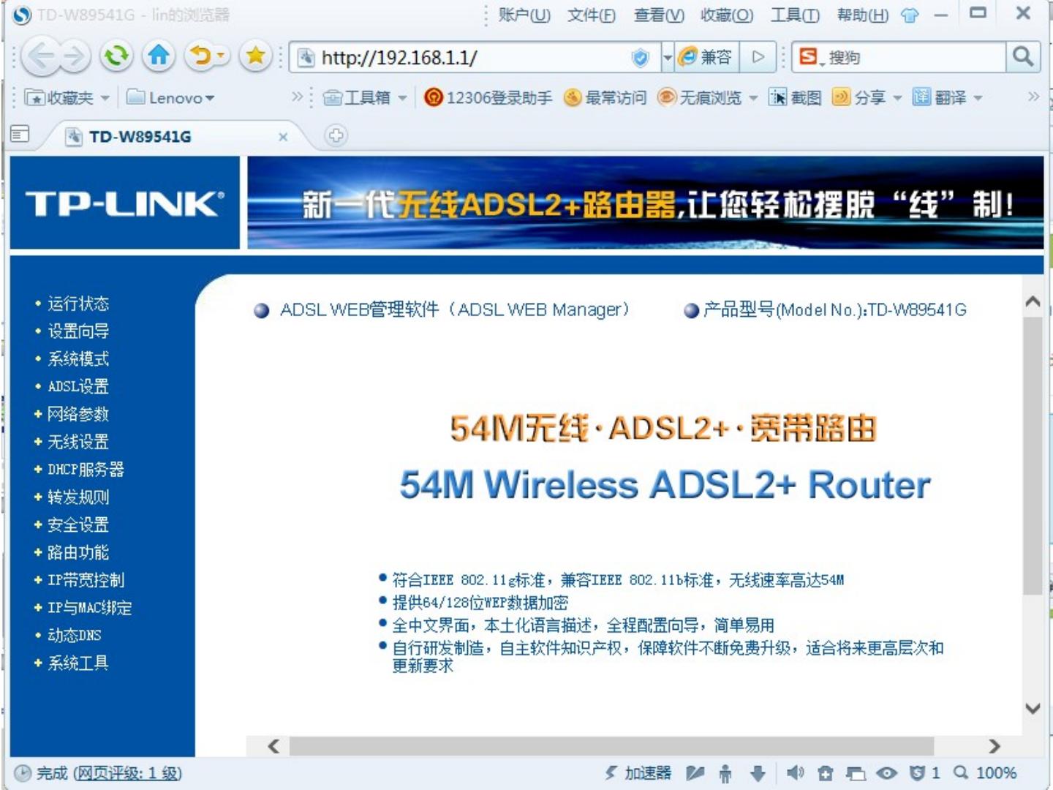Click the pen-shaped icon in status bar
1053x790 pixels.
click(695, 772)
